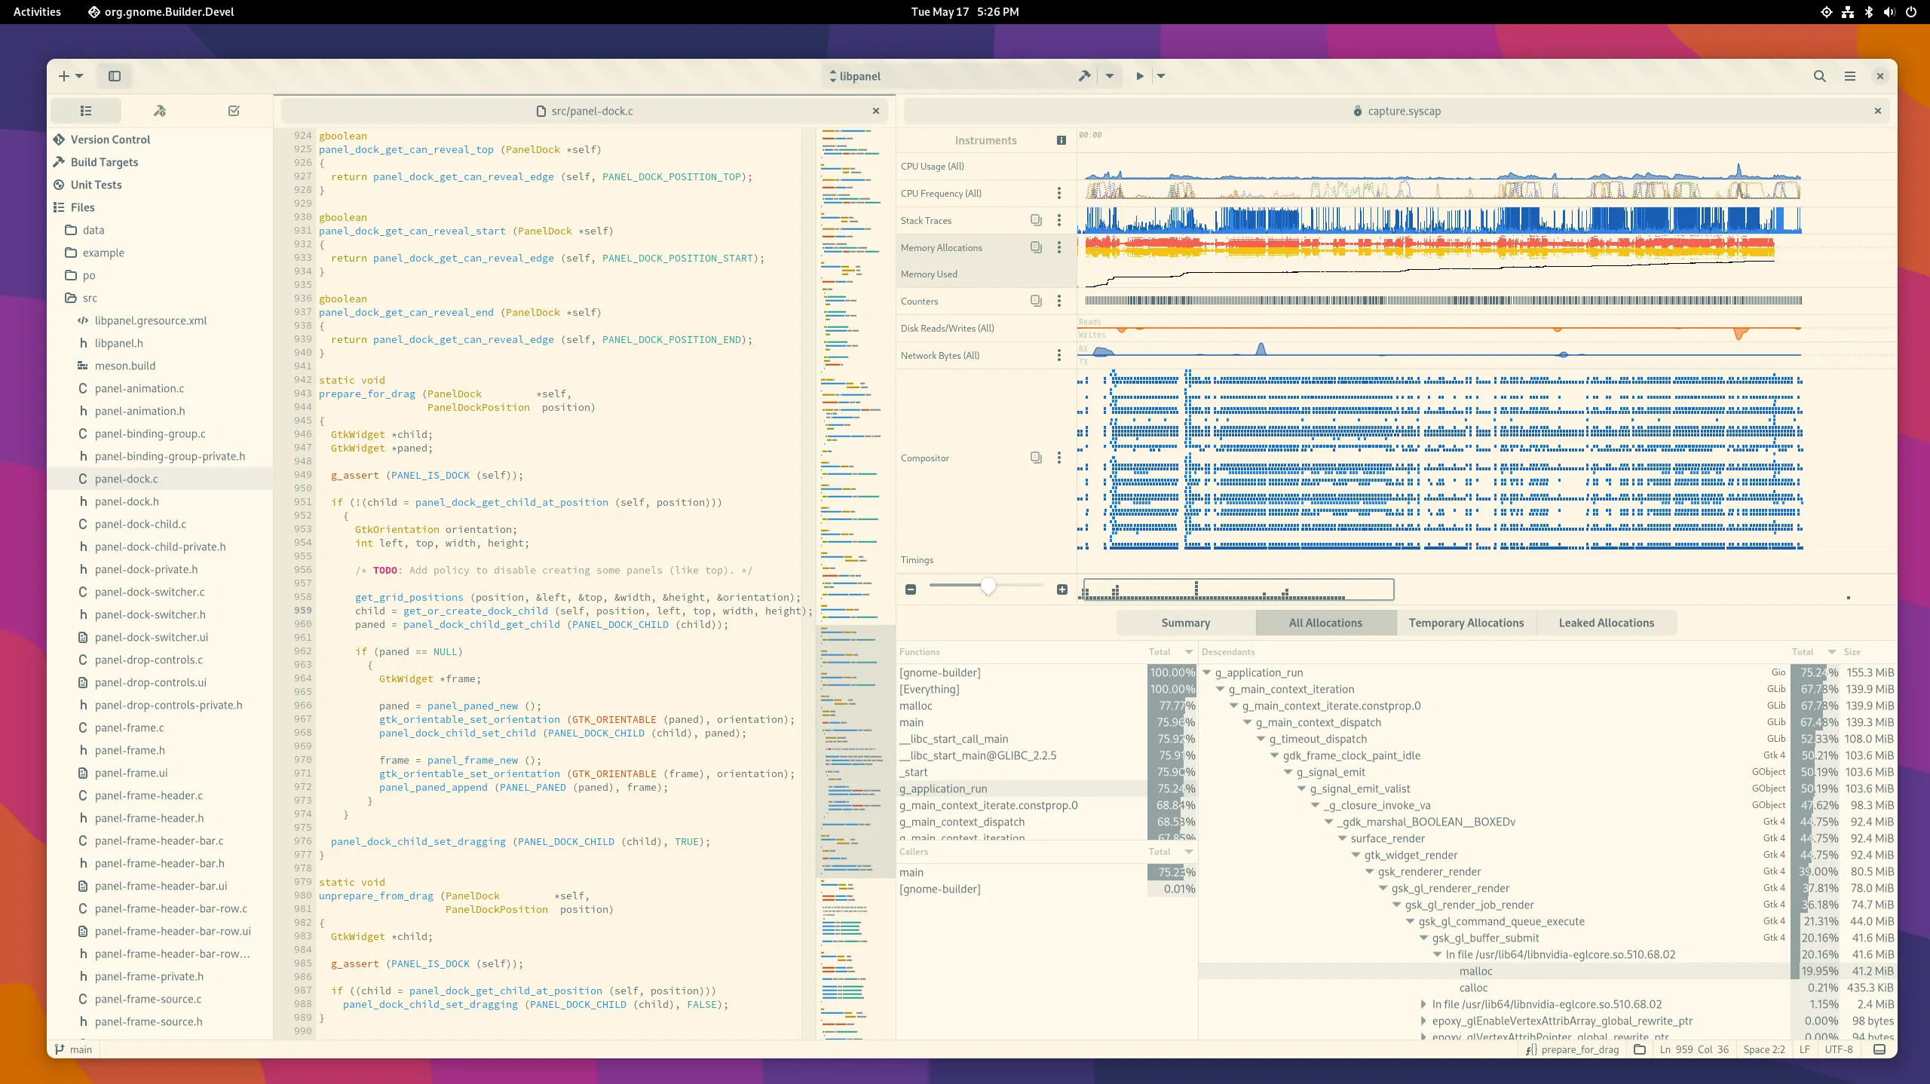Screen dimensions: 1930x1084
Task: Toggle Stack Traces instrument selection checkbox
Action: point(1036,220)
